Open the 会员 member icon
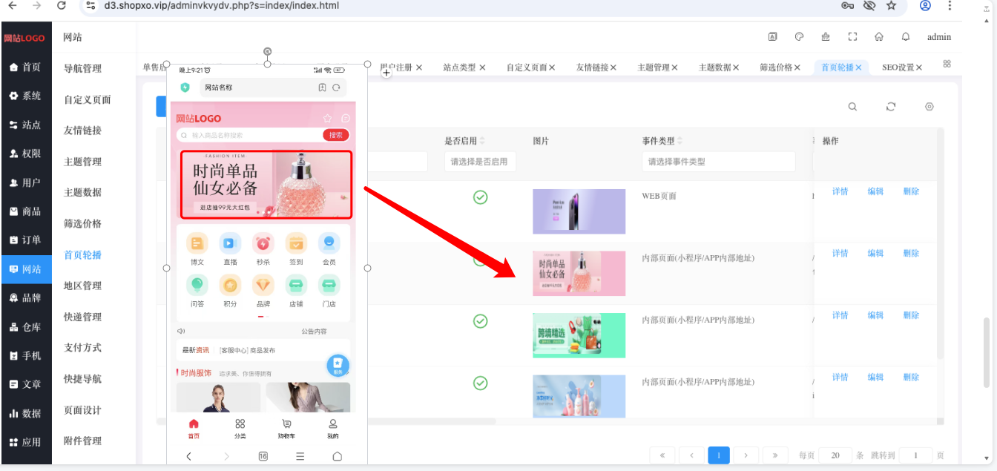The height and width of the screenshot is (471, 997). [x=329, y=243]
